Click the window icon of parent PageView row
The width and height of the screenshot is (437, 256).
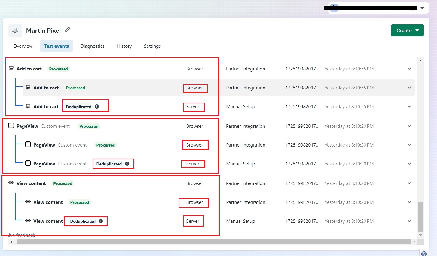pyautogui.click(x=11, y=126)
